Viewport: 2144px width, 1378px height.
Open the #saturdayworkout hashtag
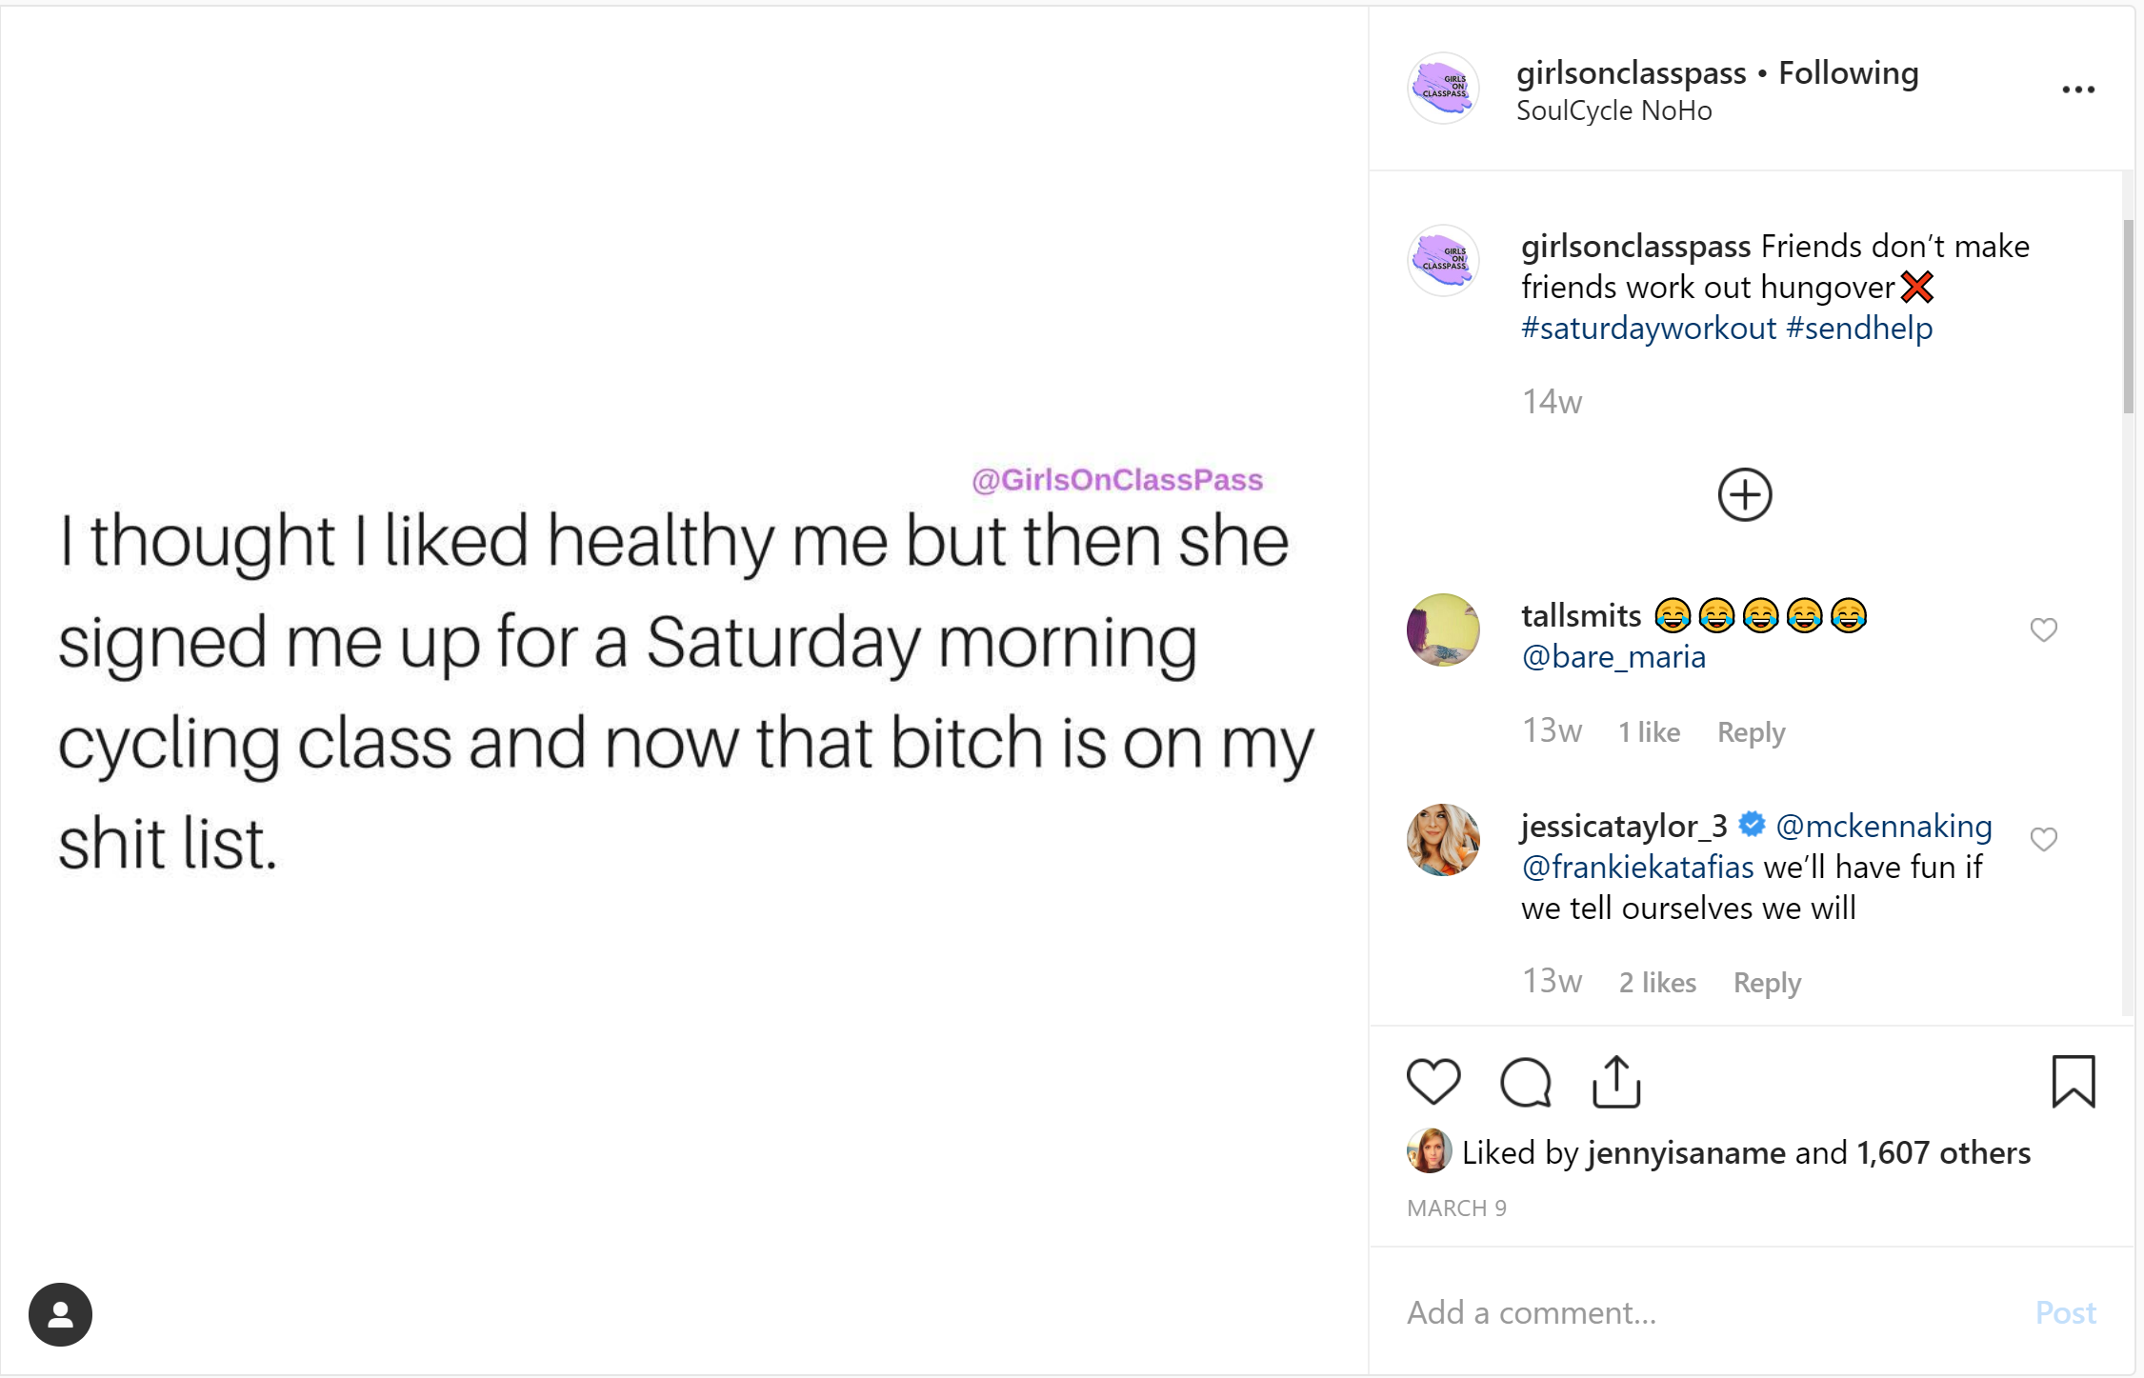(x=1648, y=329)
